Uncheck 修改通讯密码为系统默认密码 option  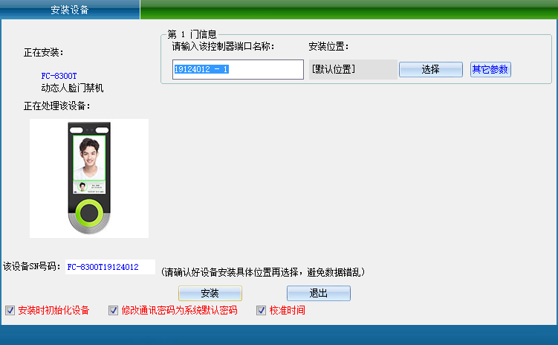tap(114, 310)
